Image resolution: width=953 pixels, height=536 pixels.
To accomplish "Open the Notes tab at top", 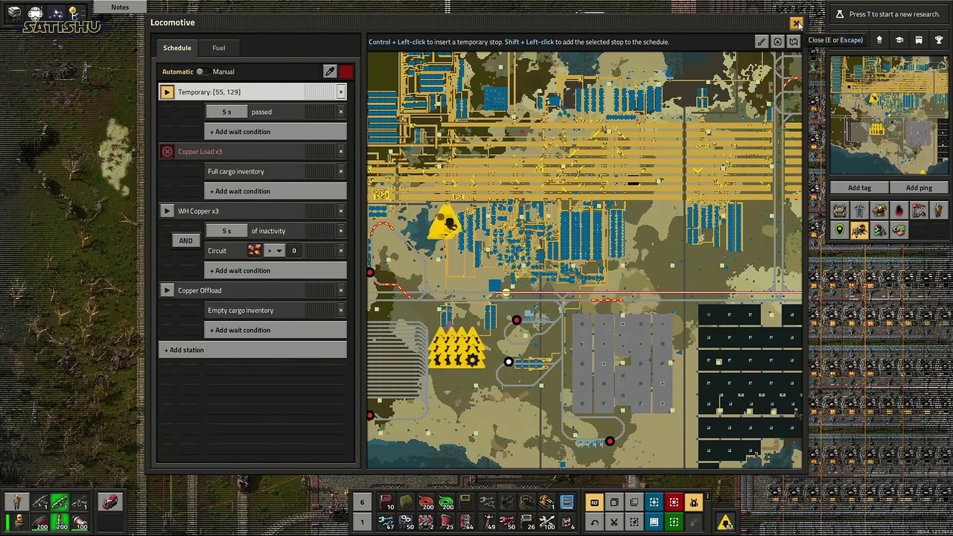I will pos(120,7).
